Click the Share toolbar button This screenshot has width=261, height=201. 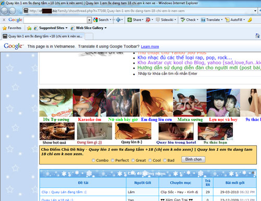[x=134, y=20]
